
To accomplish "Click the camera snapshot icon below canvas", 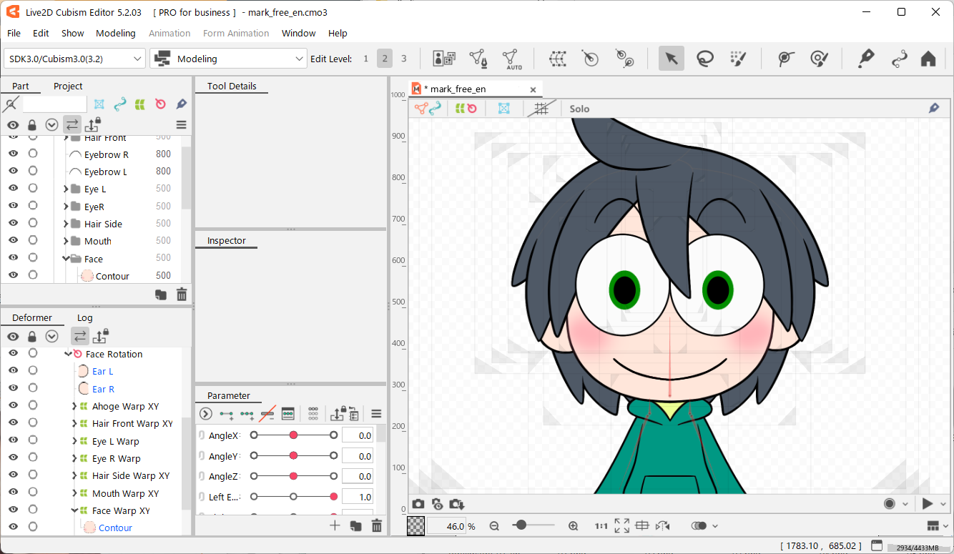I will click(418, 504).
